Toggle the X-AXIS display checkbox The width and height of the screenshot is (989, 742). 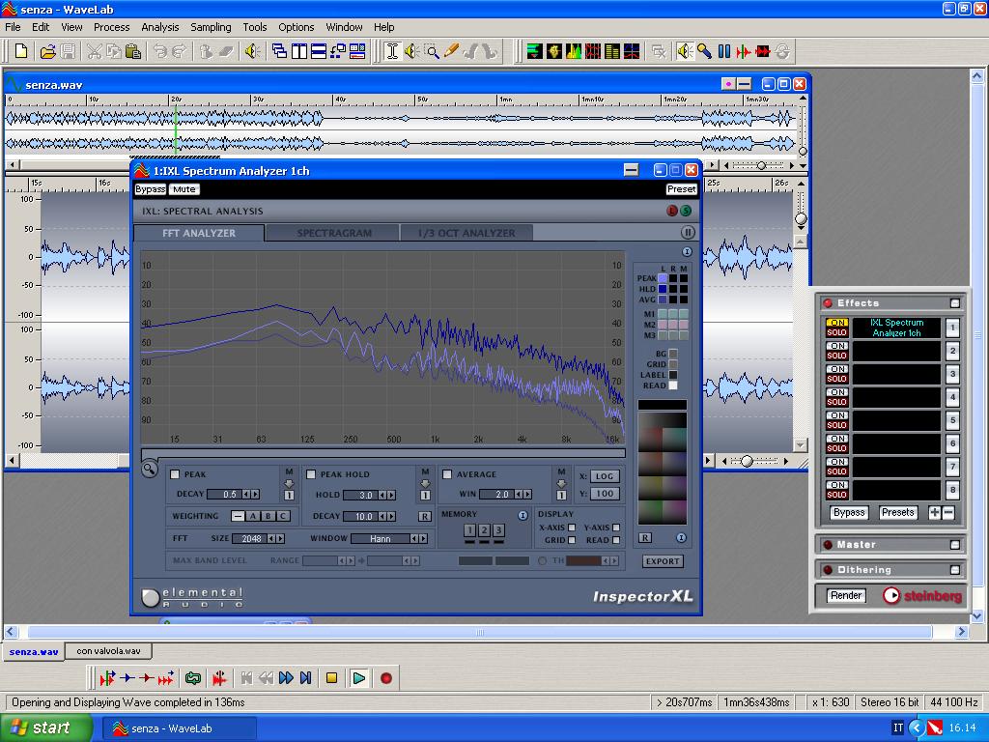click(x=572, y=528)
